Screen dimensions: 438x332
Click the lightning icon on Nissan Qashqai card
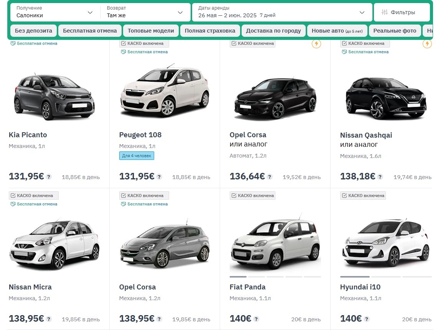click(x=427, y=44)
